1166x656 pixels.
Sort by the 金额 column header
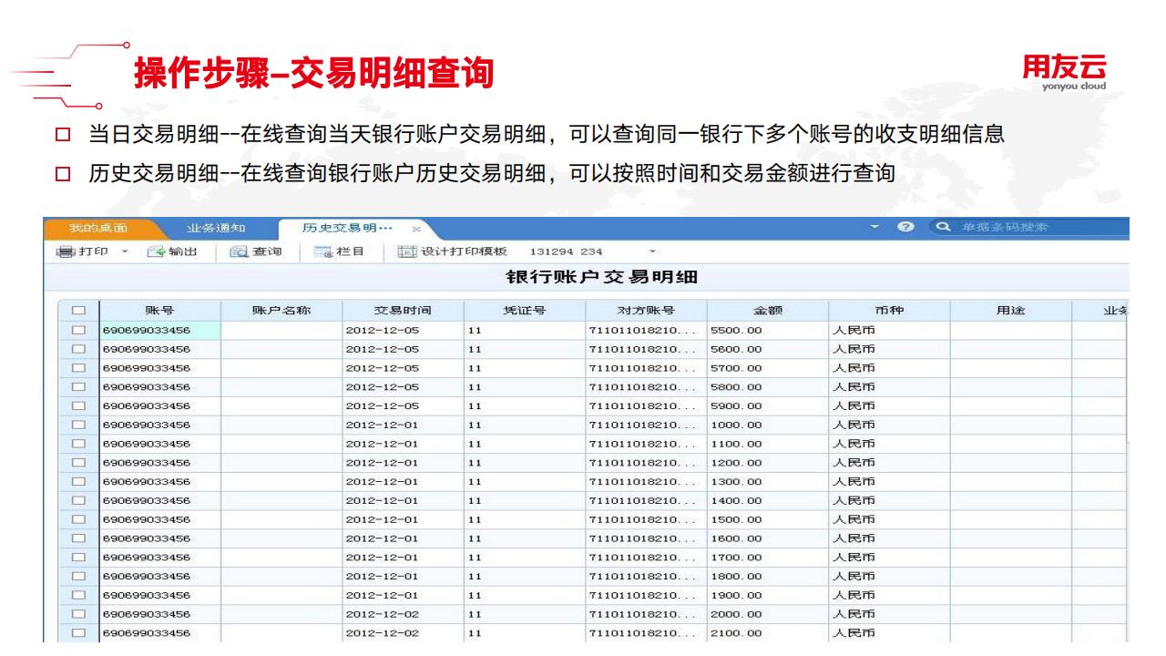[767, 311]
